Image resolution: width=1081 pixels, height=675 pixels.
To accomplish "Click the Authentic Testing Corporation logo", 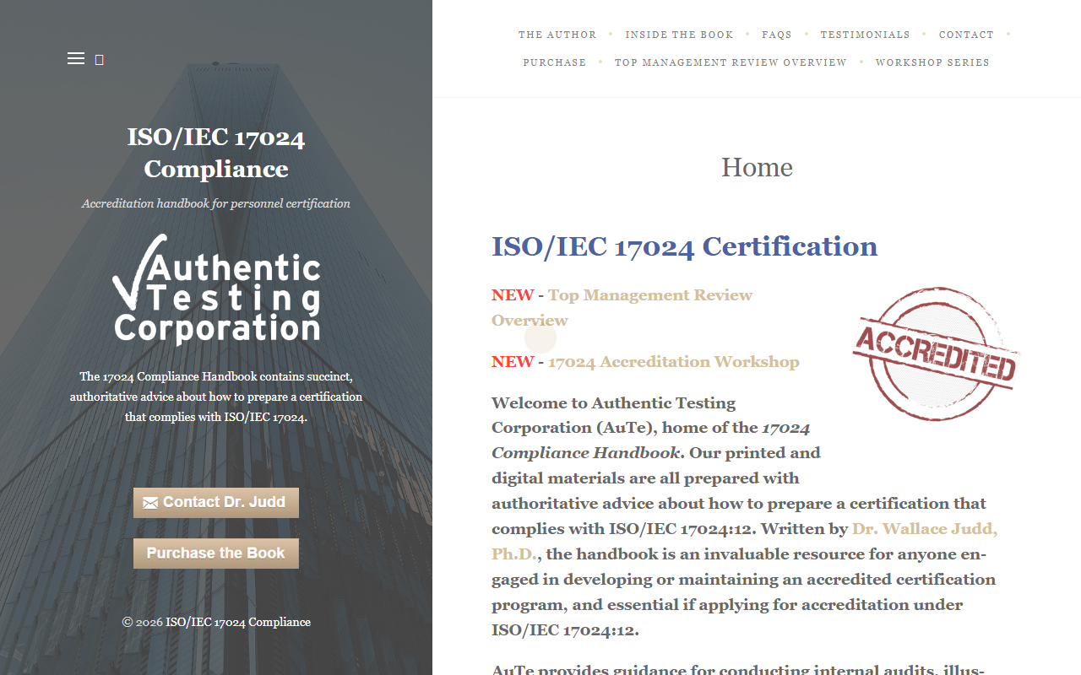I will tap(216, 289).
